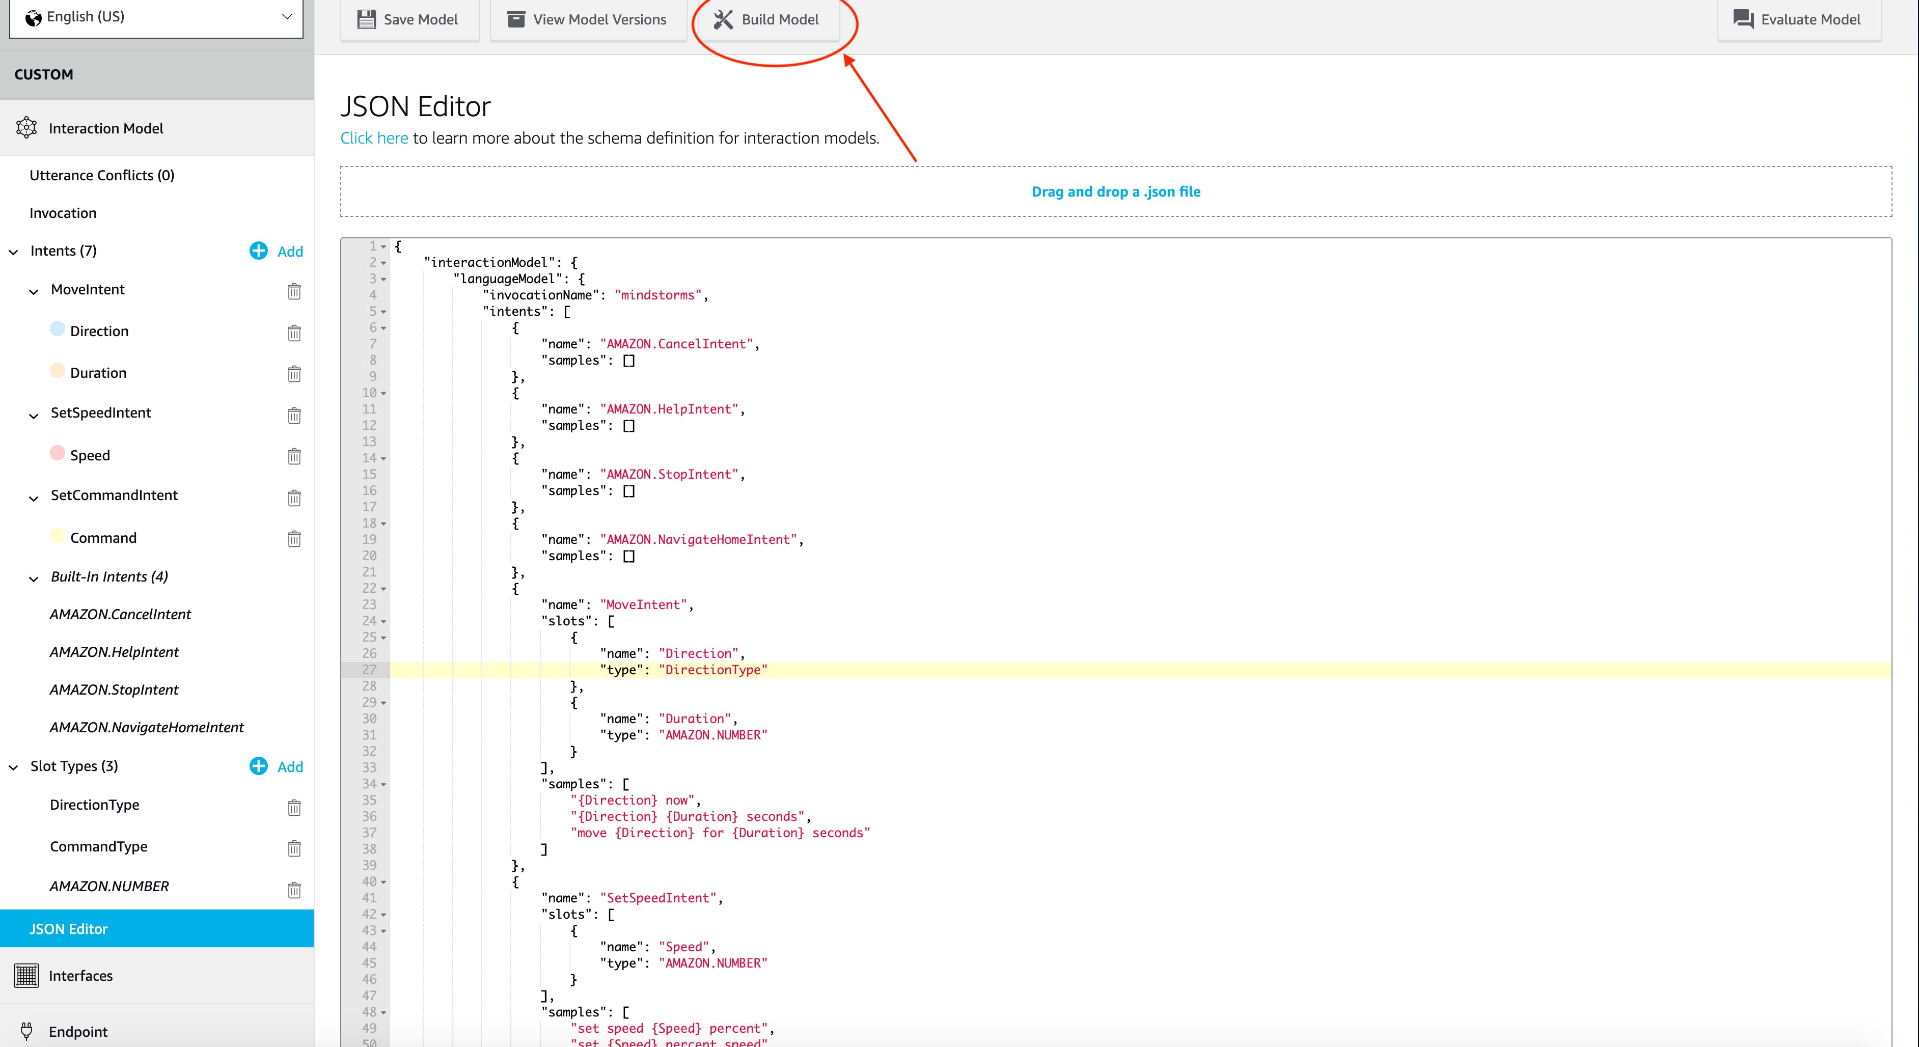Click the Save Model button

(409, 19)
